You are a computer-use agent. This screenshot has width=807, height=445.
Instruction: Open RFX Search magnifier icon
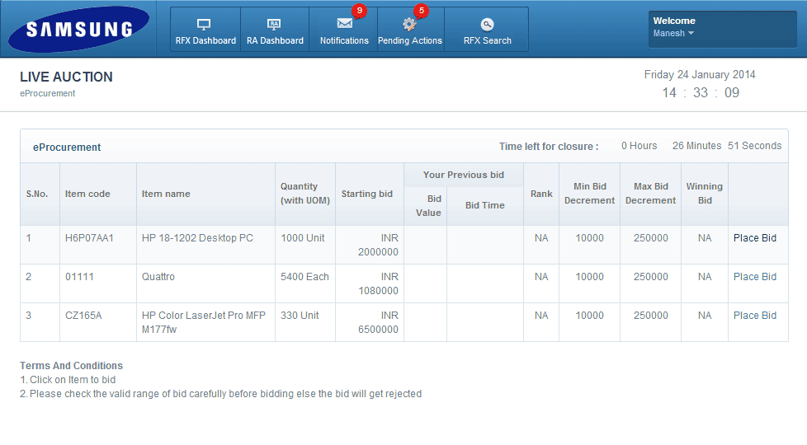coord(487,24)
